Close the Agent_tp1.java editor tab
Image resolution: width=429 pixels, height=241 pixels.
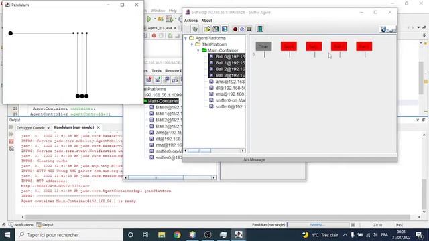[175, 28]
